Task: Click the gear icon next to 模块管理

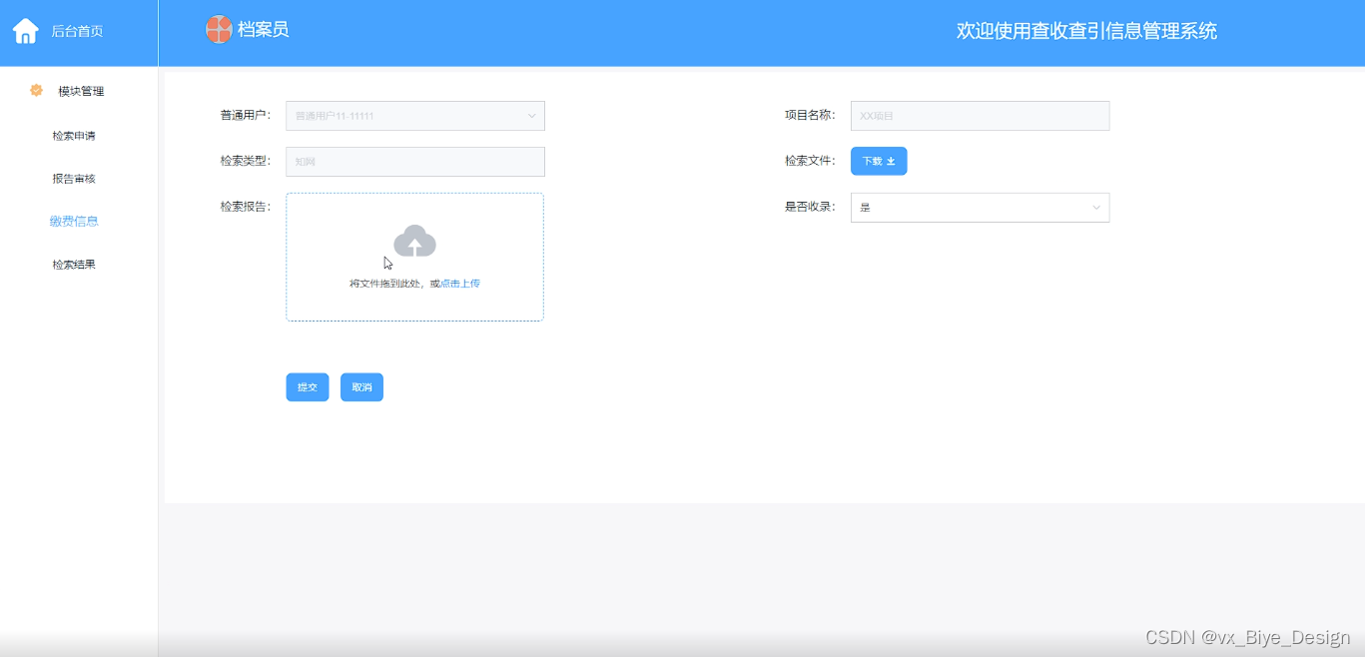Action: 37,90
